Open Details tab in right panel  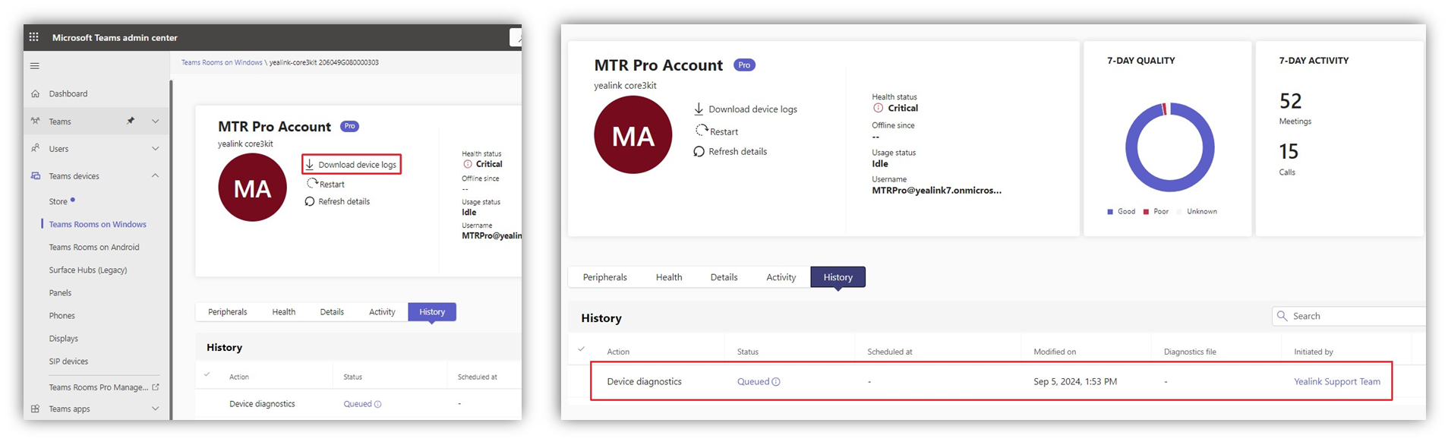click(724, 277)
